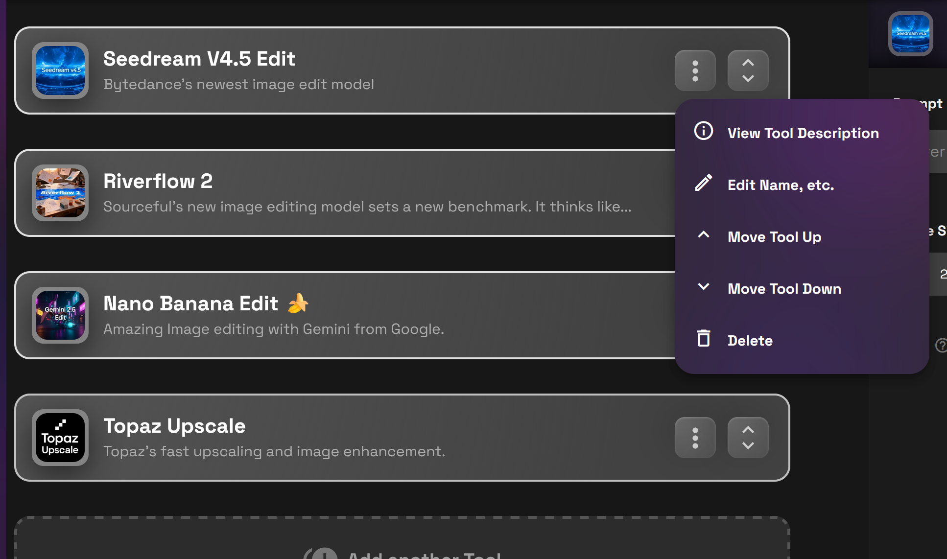The image size is (947, 559).
Task: Open three-dot menu for Seedream V4.5 Edit
Action: click(x=695, y=70)
